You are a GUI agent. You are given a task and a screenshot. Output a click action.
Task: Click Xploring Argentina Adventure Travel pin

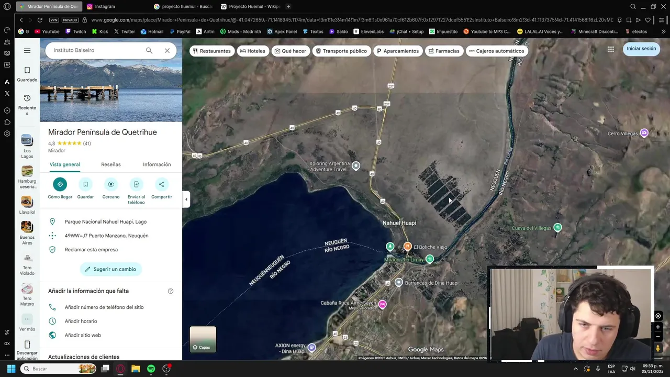(x=356, y=165)
